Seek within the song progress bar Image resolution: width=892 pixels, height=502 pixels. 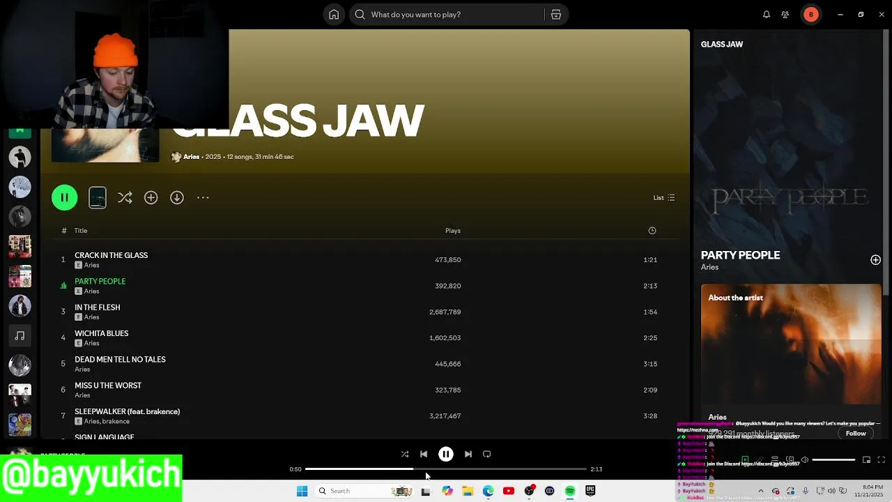[446, 469]
